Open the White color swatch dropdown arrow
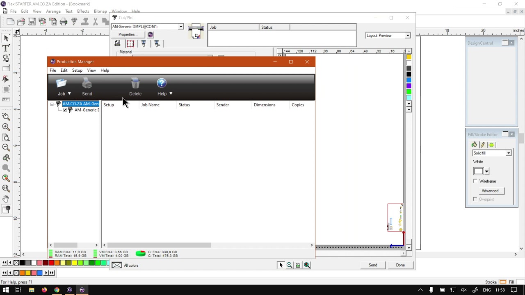The image size is (525, 295). [x=486, y=172]
